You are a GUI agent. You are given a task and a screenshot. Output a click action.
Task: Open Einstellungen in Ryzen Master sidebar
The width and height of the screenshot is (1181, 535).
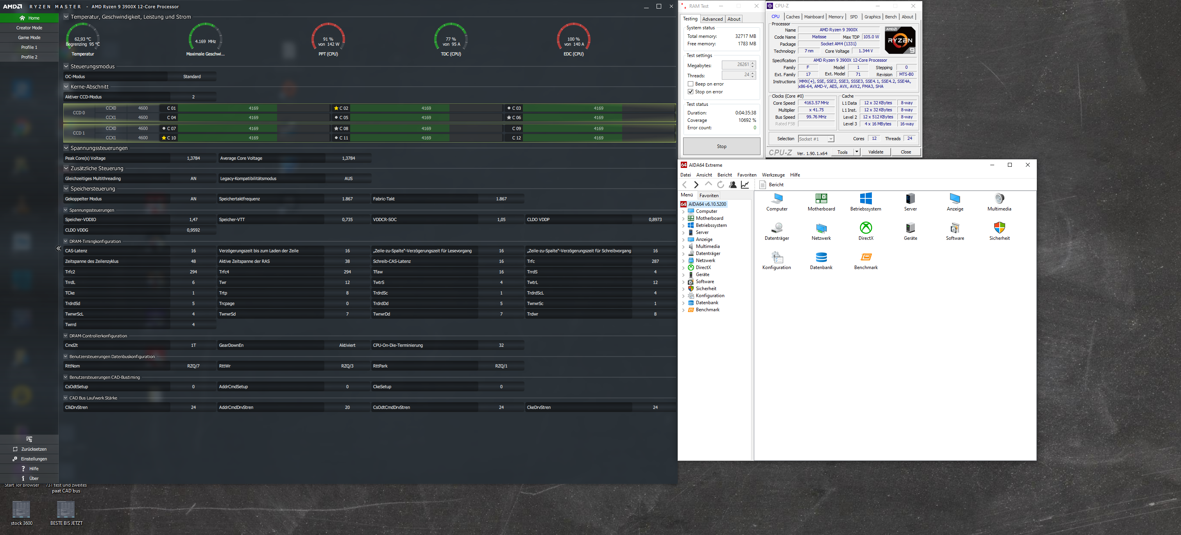(x=29, y=458)
